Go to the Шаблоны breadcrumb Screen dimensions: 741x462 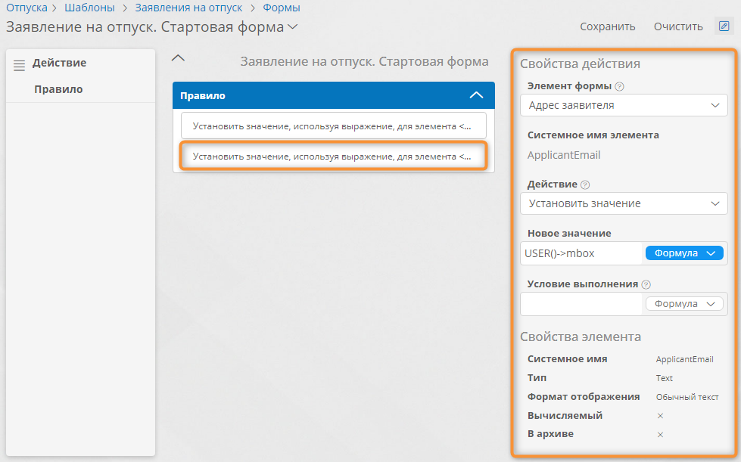point(89,8)
